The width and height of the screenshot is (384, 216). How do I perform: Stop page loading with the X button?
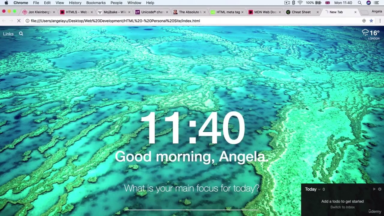(x=19, y=21)
